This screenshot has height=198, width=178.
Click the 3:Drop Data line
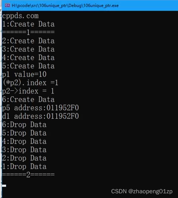pyautogui.click(x=24, y=150)
